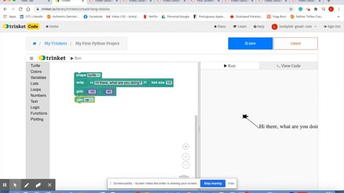Image resolution: width=344 pixels, height=193 pixels.
Task: Open the Facebook bookmark
Action: coord(93,17)
